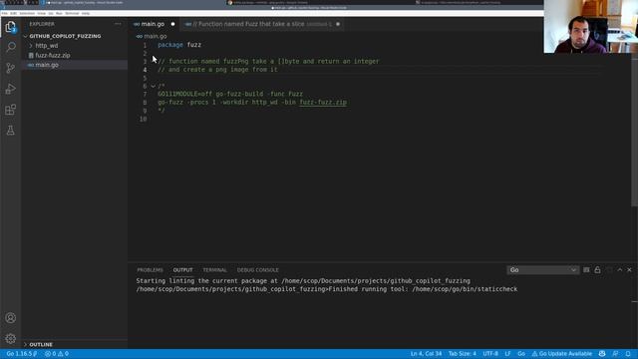Expand the http_wd folder
Image resolution: width=638 pixels, height=359 pixels.
47,46
